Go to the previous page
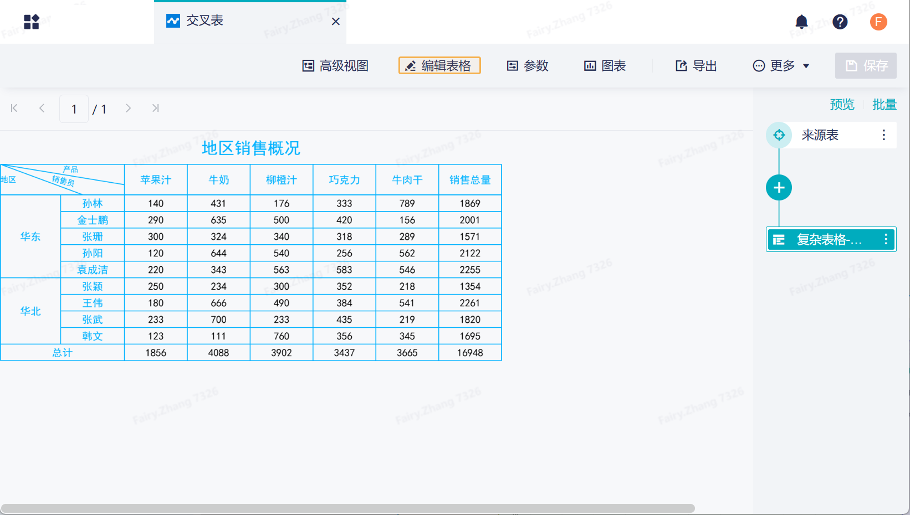Screen dimensions: 910x515 [42, 109]
